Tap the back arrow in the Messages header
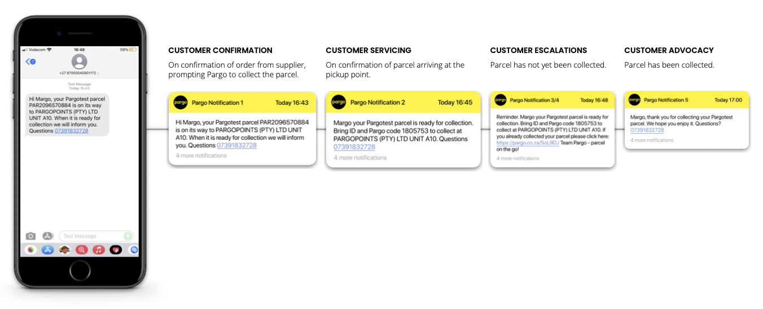The width and height of the screenshot is (763, 309). coord(31,61)
